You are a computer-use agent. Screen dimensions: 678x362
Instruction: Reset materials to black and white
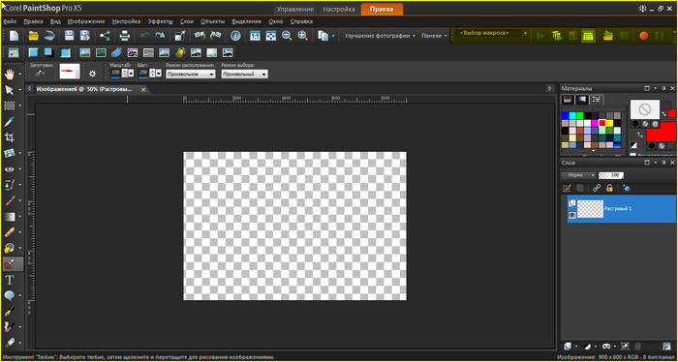pyautogui.click(x=633, y=145)
